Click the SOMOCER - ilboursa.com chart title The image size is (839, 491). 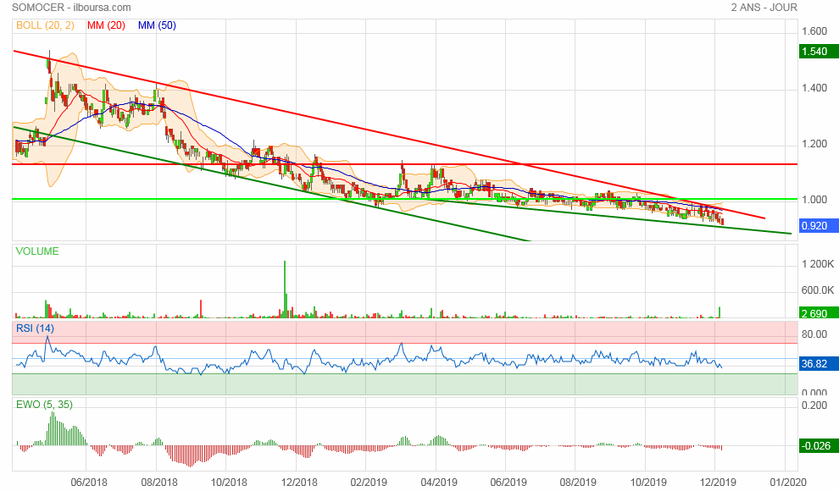click(x=71, y=8)
